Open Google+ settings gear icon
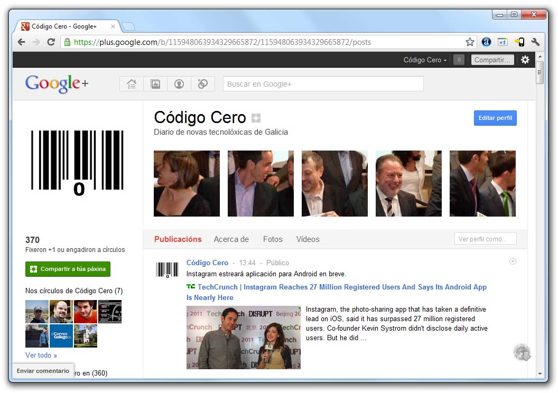Screen dimensions: 558x393 [x=525, y=60]
